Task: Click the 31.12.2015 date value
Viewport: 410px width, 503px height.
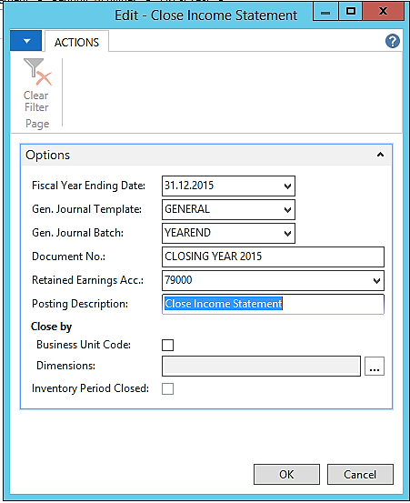Action: pos(189,186)
